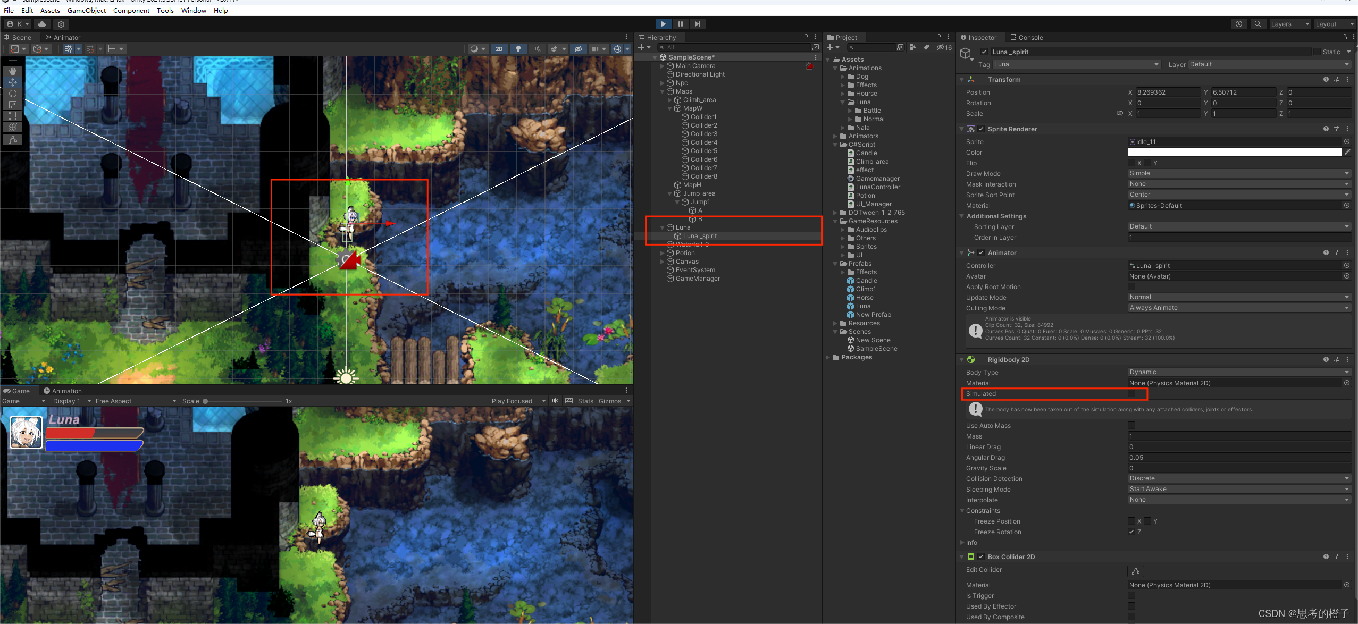Viewport: 1358px width, 624px height.
Task: Collapse the Maps hierarchy item
Action: click(x=663, y=91)
